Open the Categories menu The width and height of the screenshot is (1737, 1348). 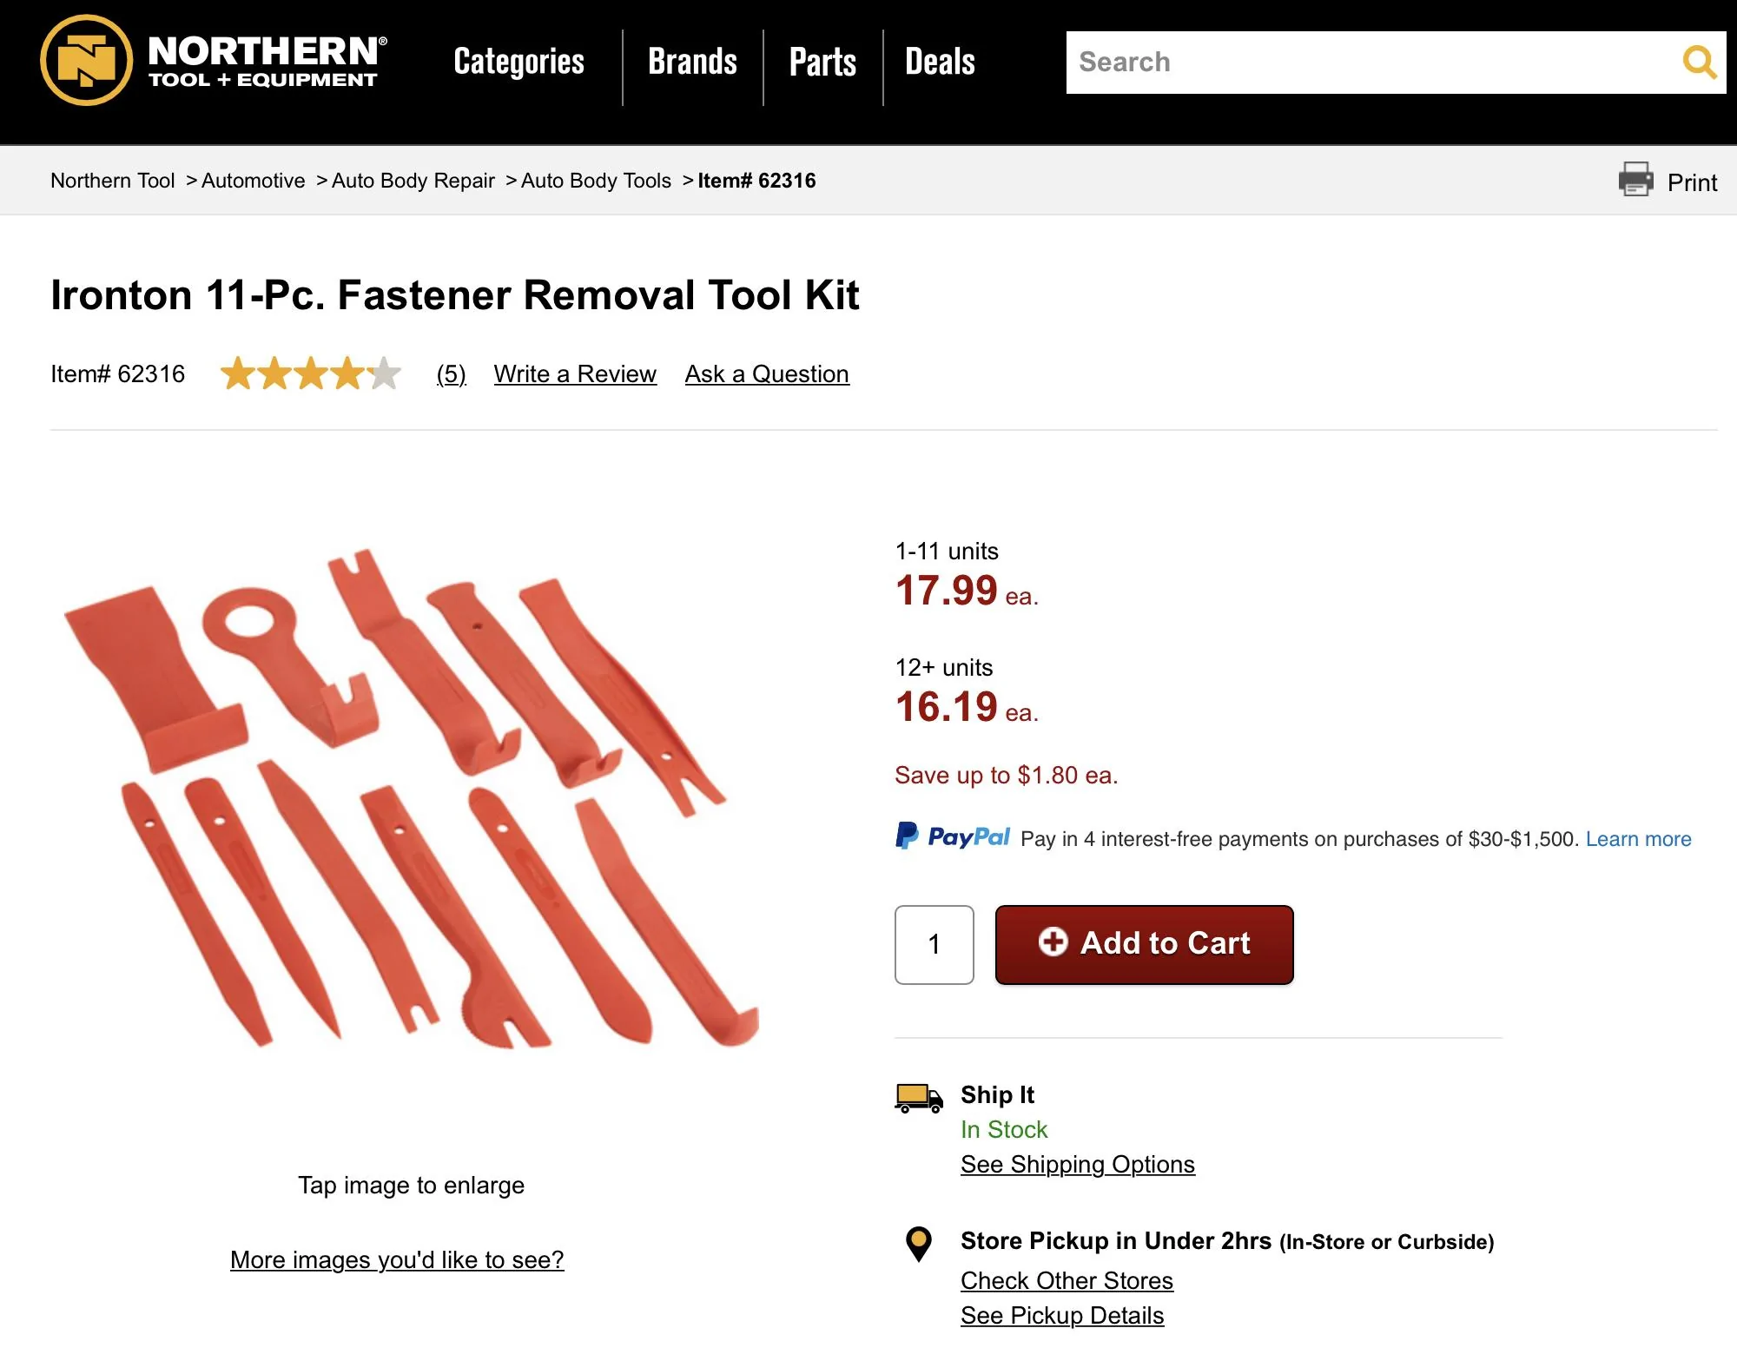click(518, 63)
